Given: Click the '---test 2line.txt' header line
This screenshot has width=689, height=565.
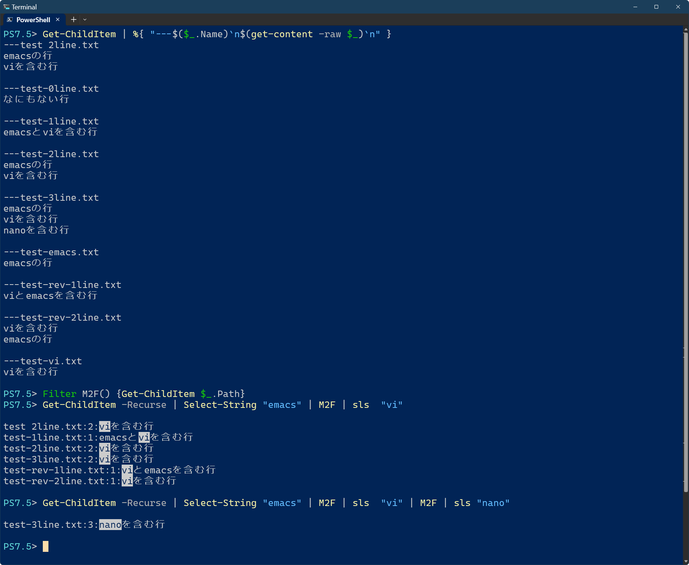Looking at the screenshot, I should [51, 45].
